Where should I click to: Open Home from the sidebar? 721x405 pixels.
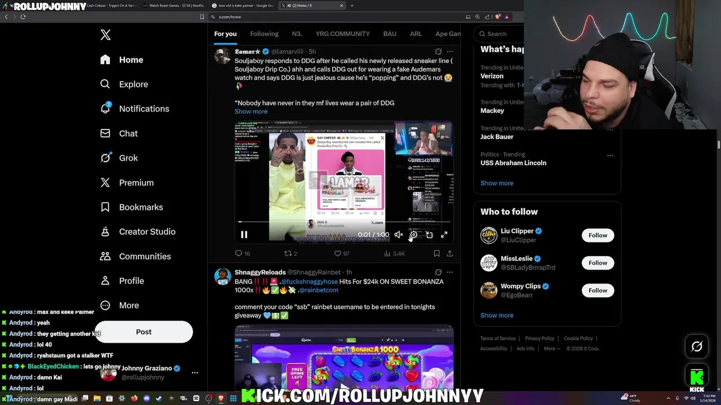tap(122, 60)
